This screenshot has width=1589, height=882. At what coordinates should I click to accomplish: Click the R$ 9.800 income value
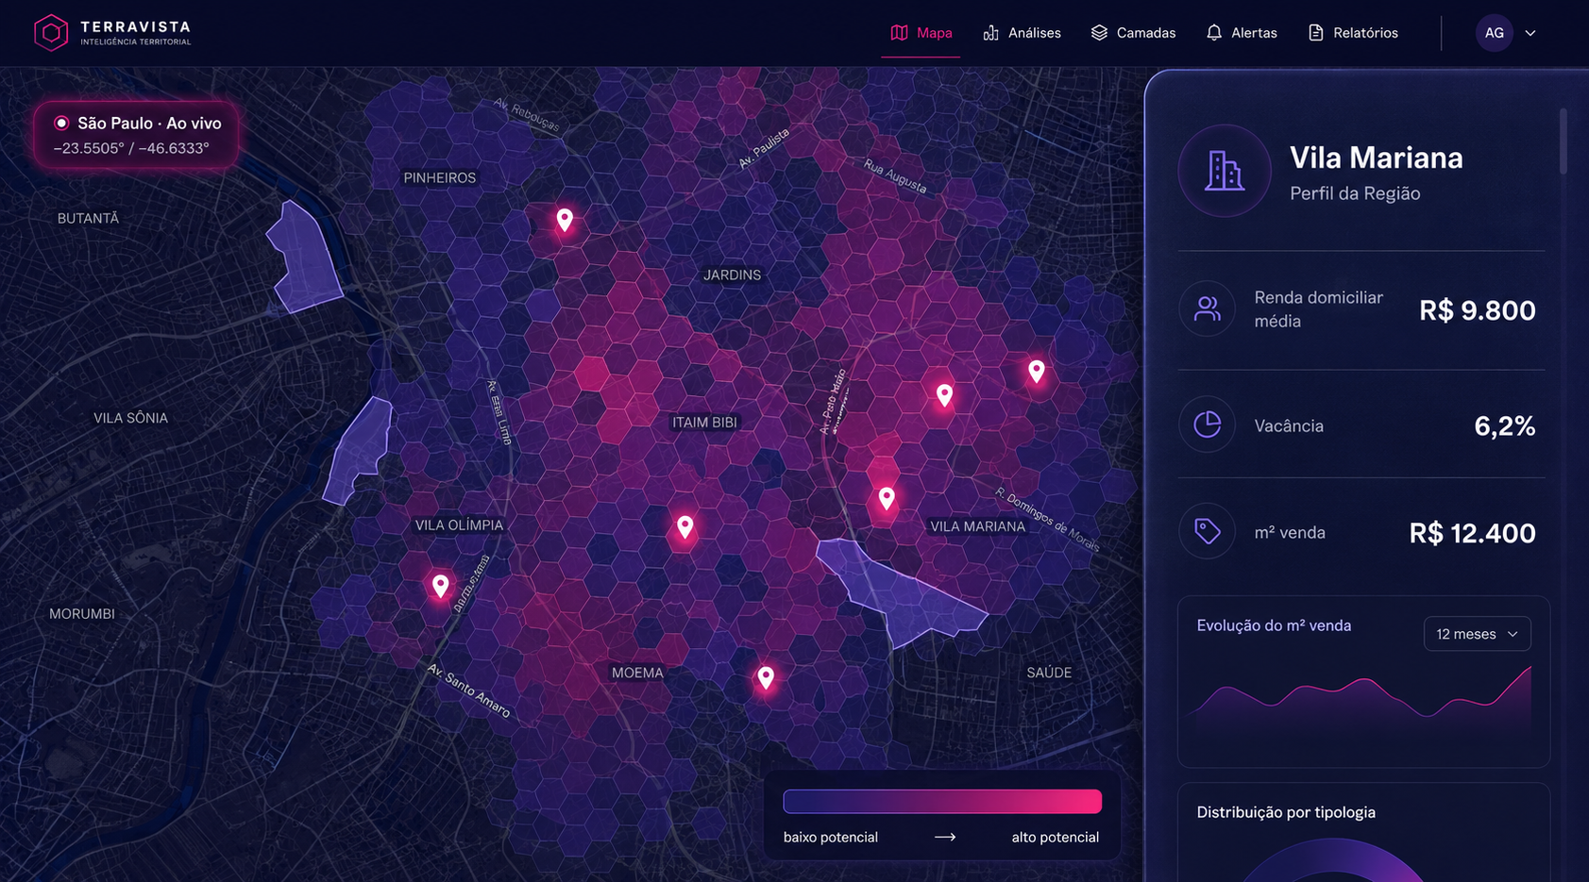tap(1478, 310)
